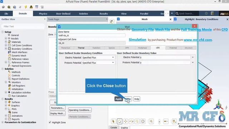229x129 pixels.
Task: Select the rotate view tool in graphics toolbar
Action: (120, 121)
